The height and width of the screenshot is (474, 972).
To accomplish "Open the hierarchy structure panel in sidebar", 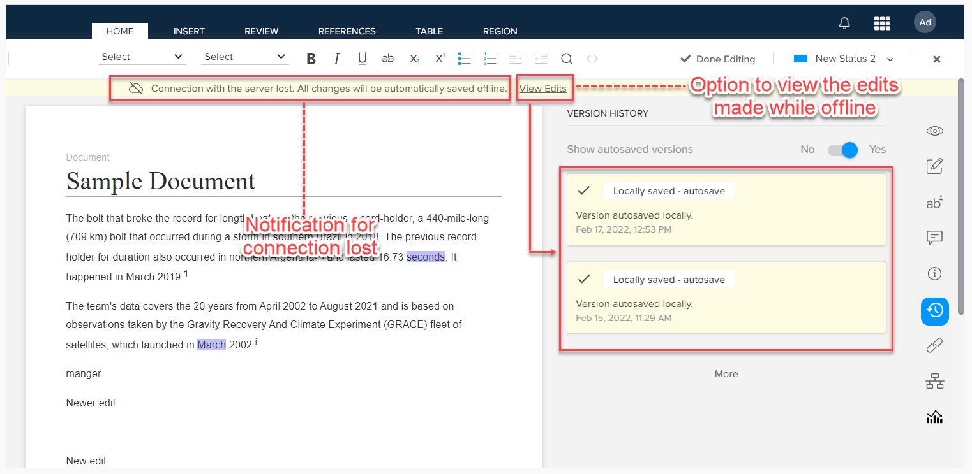I will click(934, 382).
